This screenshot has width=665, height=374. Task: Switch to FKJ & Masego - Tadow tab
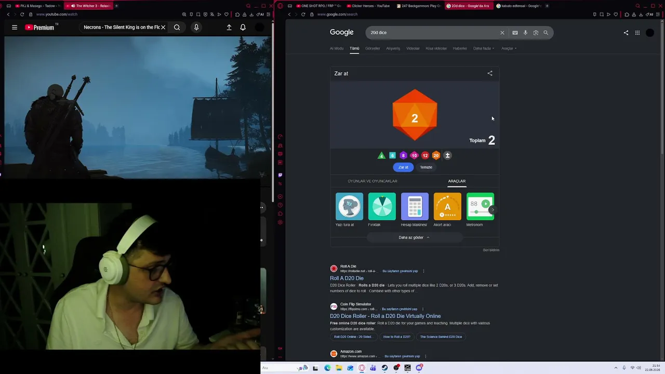(x=37, y=6)
